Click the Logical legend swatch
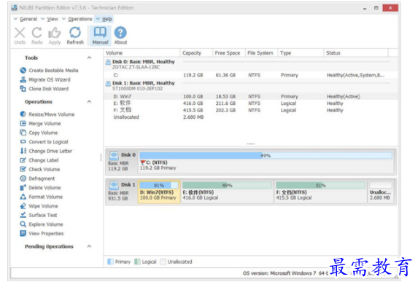This screenshot has height=290, width=418. [x=137, y=262]
